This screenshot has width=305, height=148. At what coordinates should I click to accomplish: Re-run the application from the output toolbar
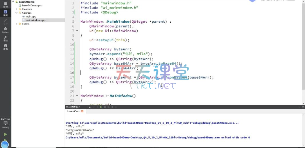(101, 107)
